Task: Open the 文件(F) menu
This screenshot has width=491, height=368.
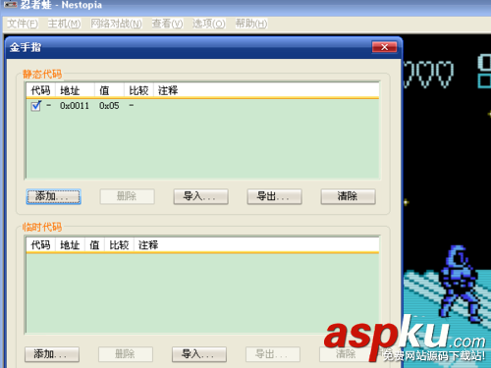Action: (x=23, y=24)
